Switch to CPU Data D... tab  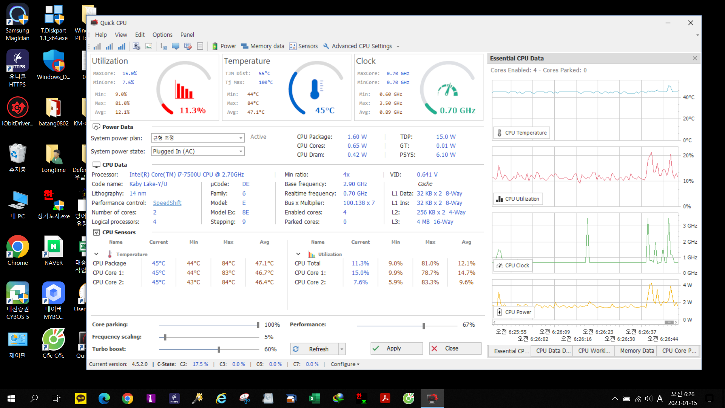pyautogui.click(x=551, y=351)
